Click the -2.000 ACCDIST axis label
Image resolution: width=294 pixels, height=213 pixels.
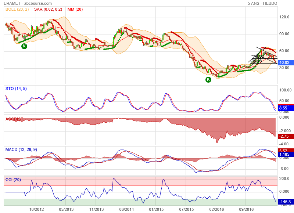point(285,131)
